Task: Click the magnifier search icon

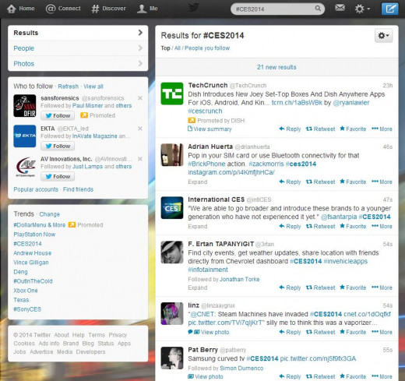Action: pyautogui.click(x=318, y=9)
